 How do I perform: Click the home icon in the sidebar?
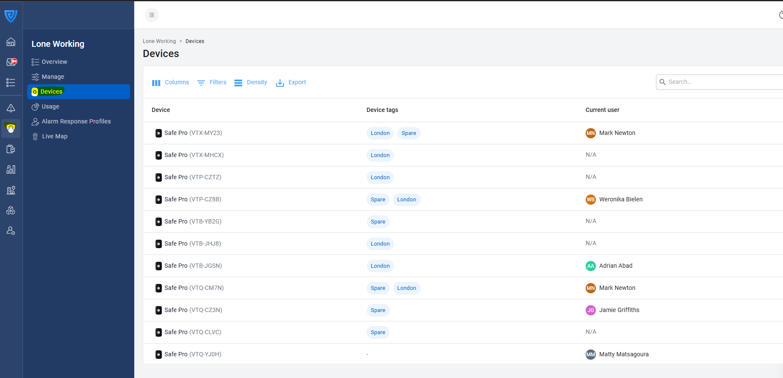[11, 42]
